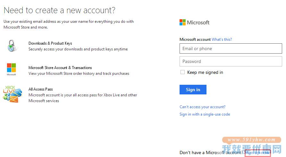
Task: Click the Downloads & Product Keys title
Action: 50,43
